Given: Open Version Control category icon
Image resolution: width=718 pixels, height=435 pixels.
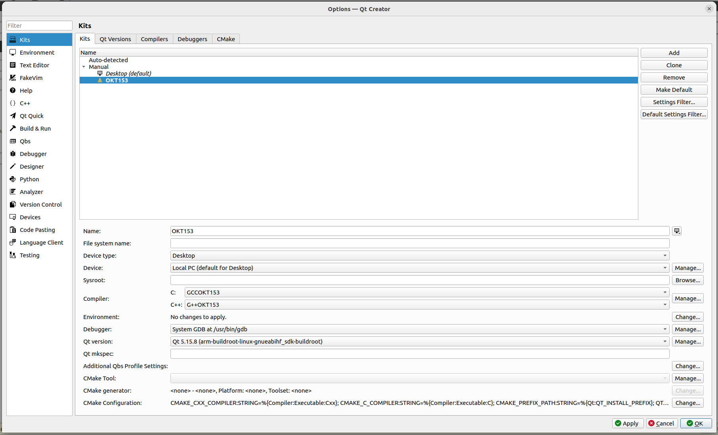Looking at the screenshot, I should 13,204.
